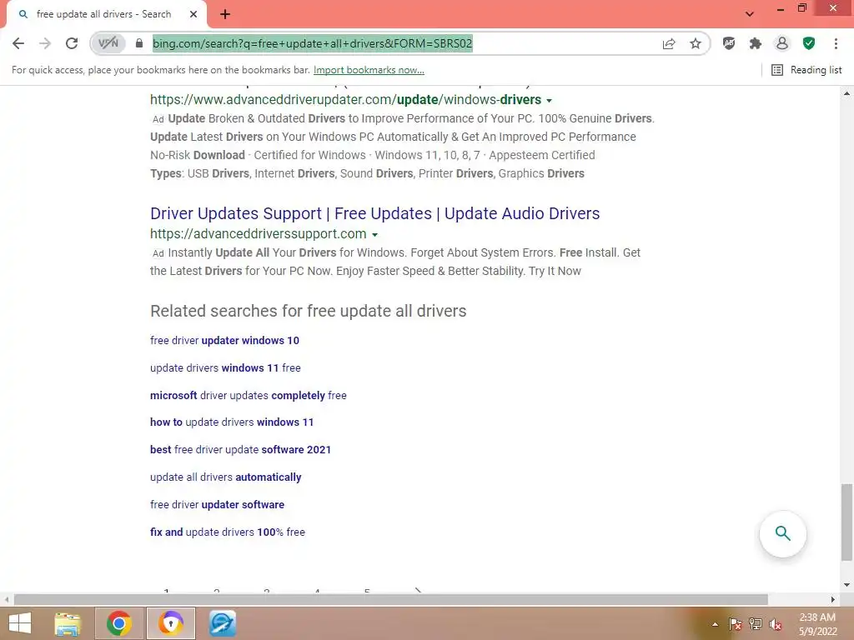This screenshot has width=854, height=640.
Task: Click the muted volume tray icon
Action: click(776, 624)
